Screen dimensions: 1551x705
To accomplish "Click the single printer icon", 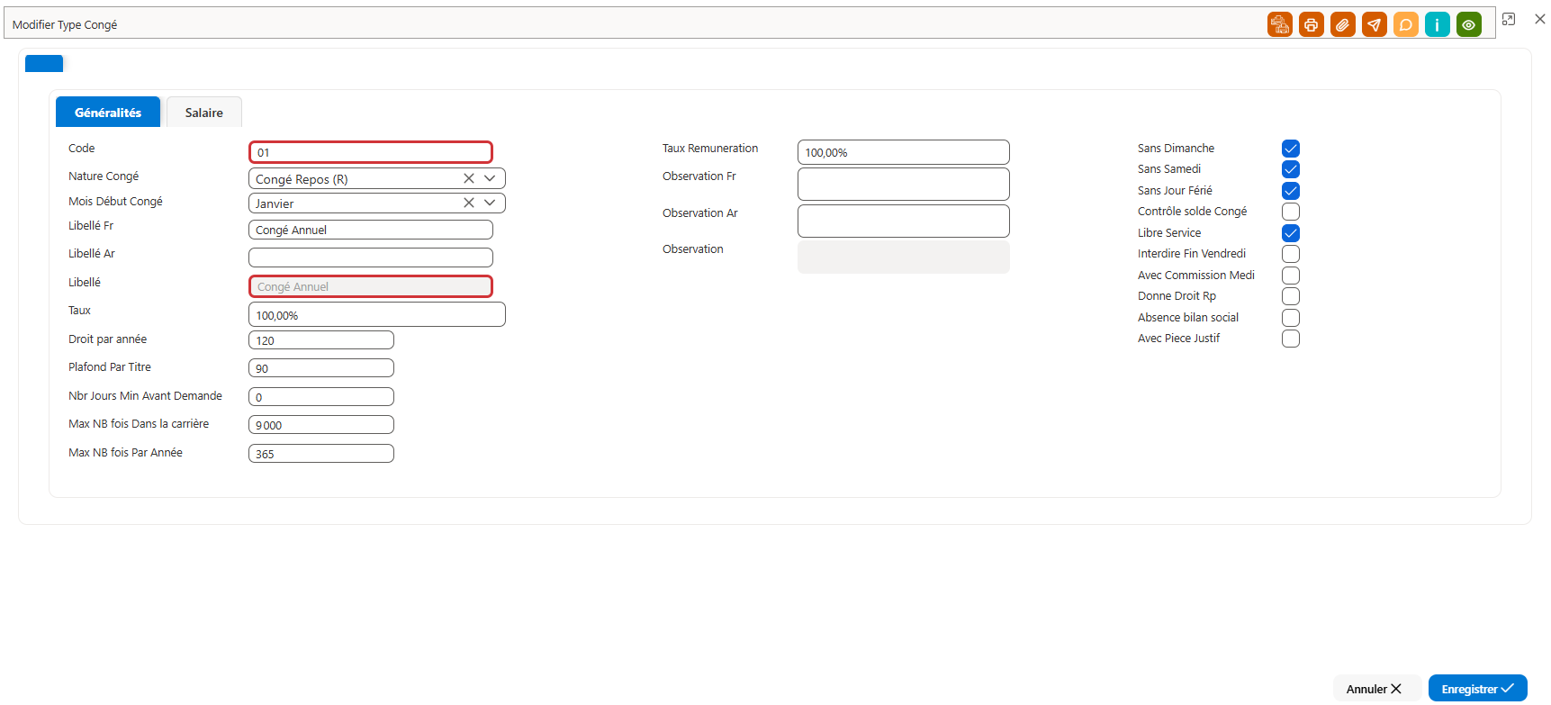I will 1311,25.
